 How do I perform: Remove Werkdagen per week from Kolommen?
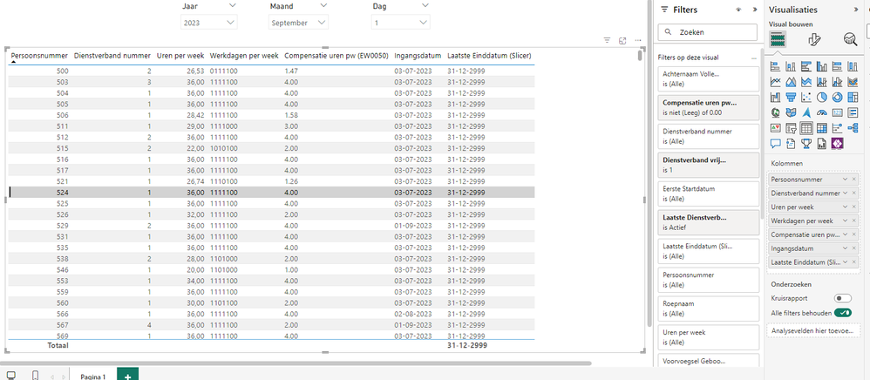click(854, 221)
